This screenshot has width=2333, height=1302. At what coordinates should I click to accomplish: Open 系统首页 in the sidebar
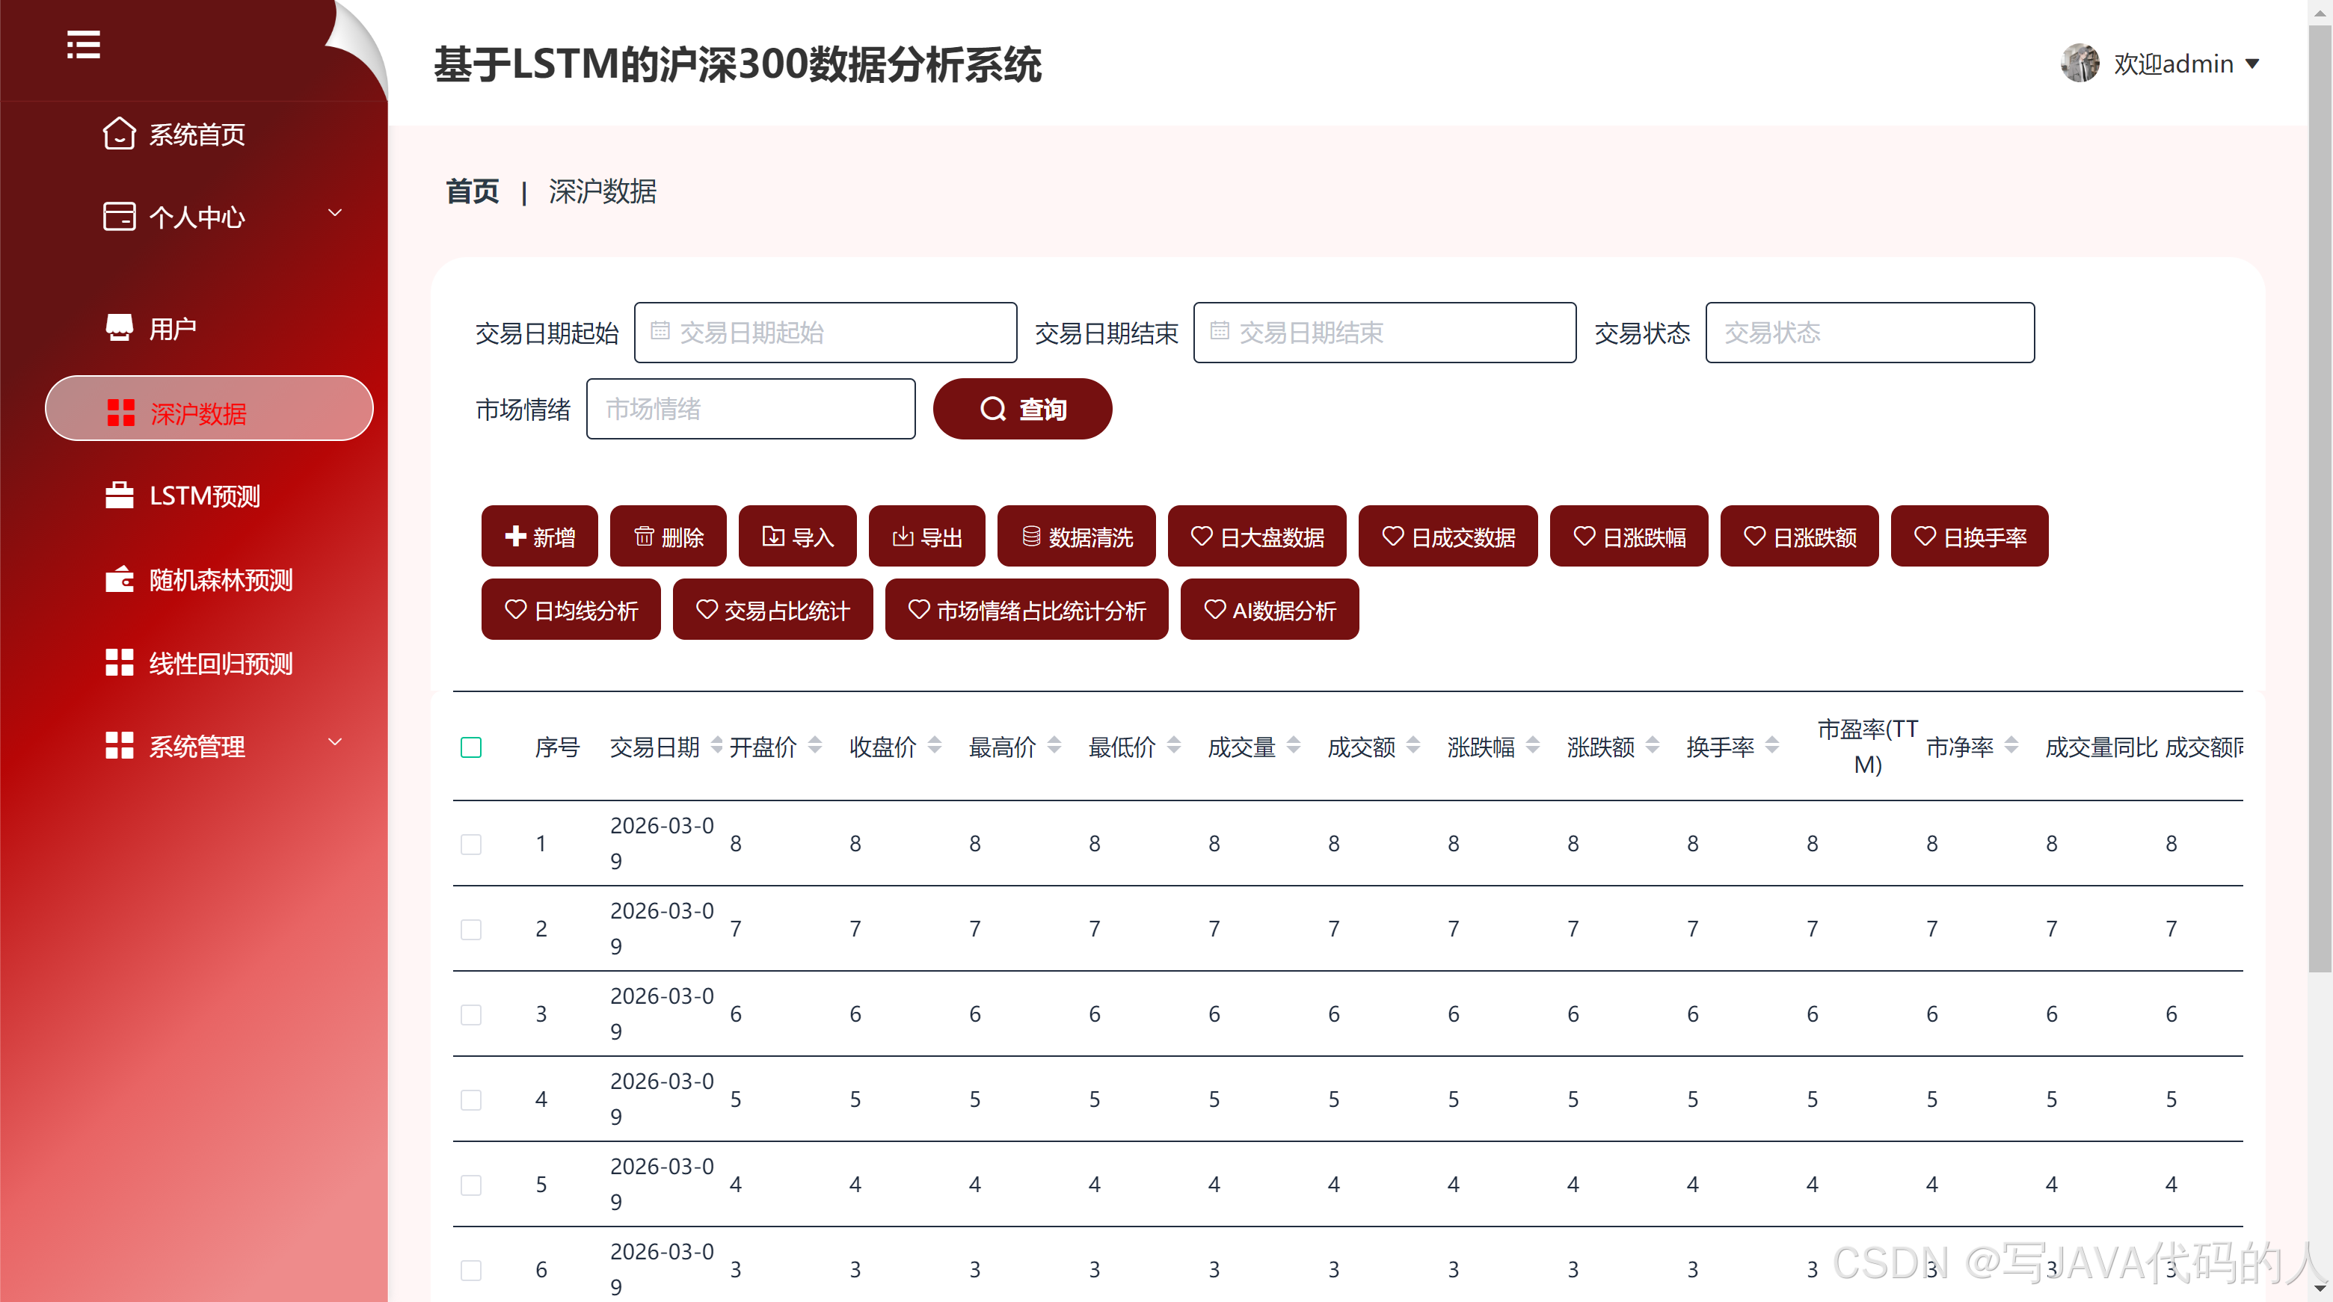click(197, 134)
